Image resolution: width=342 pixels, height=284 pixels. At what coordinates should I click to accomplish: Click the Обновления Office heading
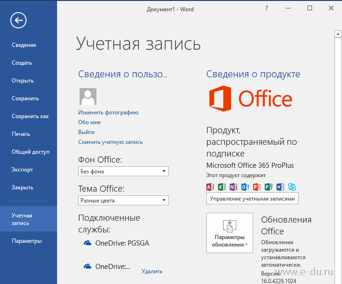286,225
